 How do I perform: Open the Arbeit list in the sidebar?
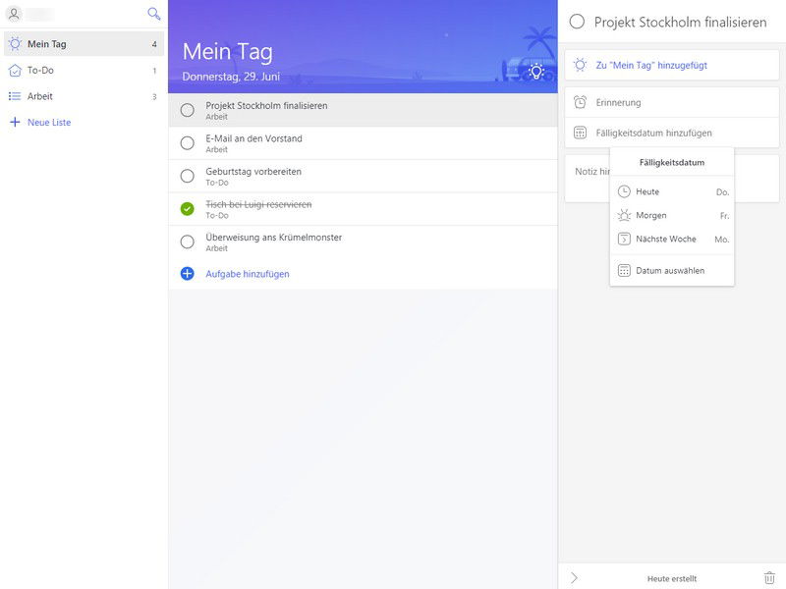point(84,96)
